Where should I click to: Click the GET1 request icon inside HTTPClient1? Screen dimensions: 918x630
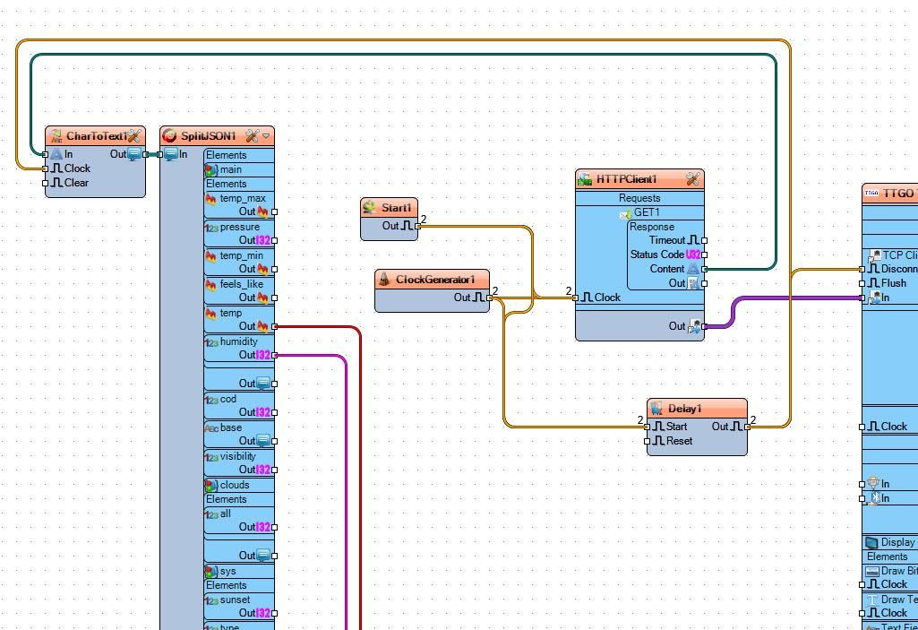click(x=626, y=212)
